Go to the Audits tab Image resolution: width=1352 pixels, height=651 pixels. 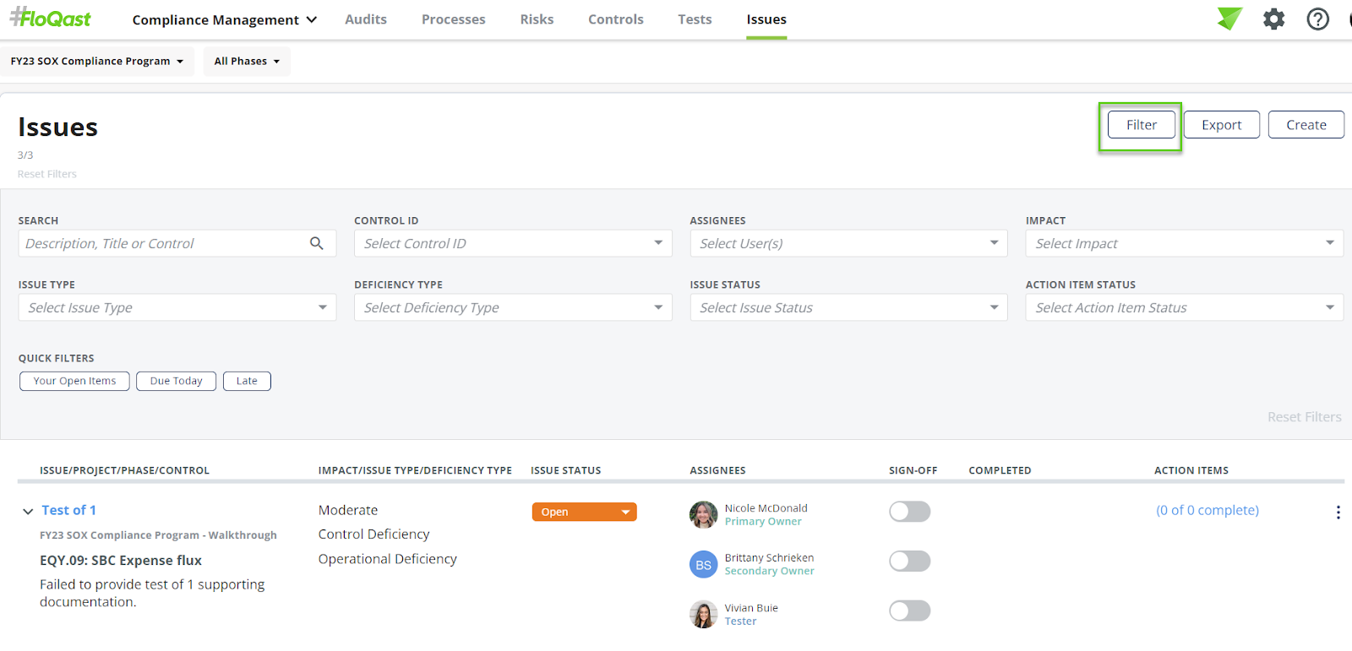coord(366,19)
